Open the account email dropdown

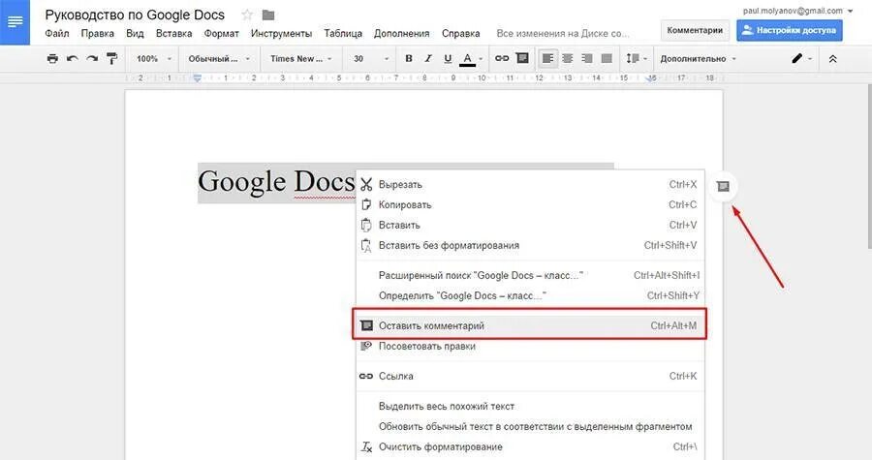[798, 11]
